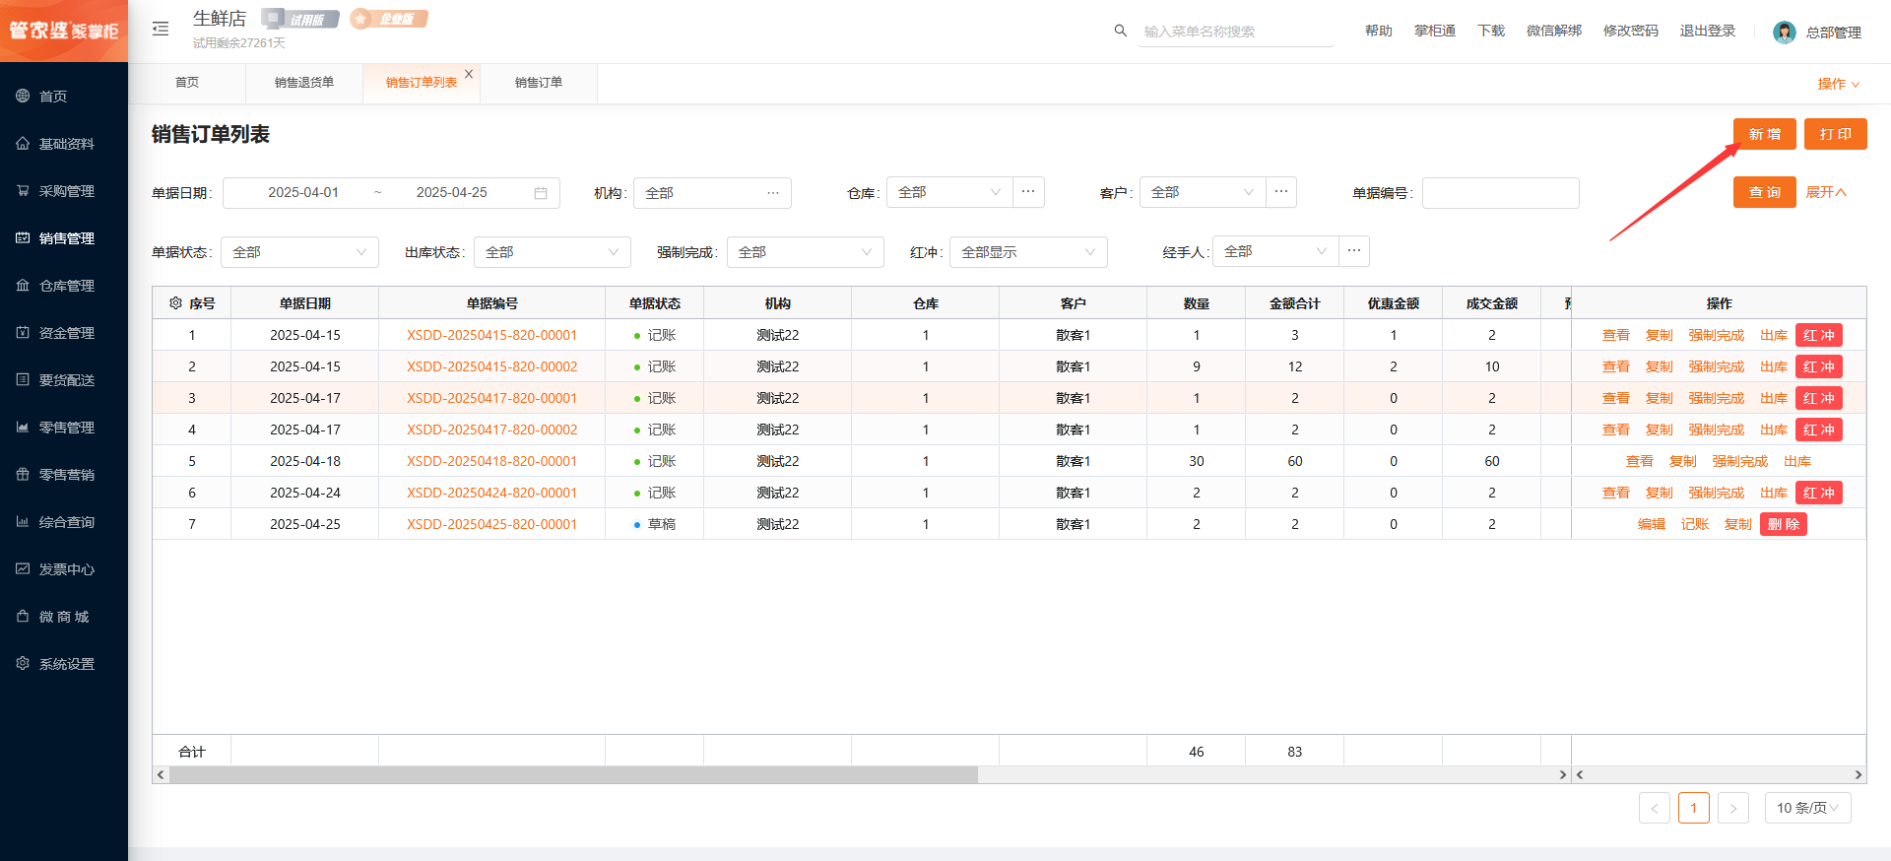Switch to the 销售退货单 tab
This screenshot has width=1891, height=861.
[303, 83]
